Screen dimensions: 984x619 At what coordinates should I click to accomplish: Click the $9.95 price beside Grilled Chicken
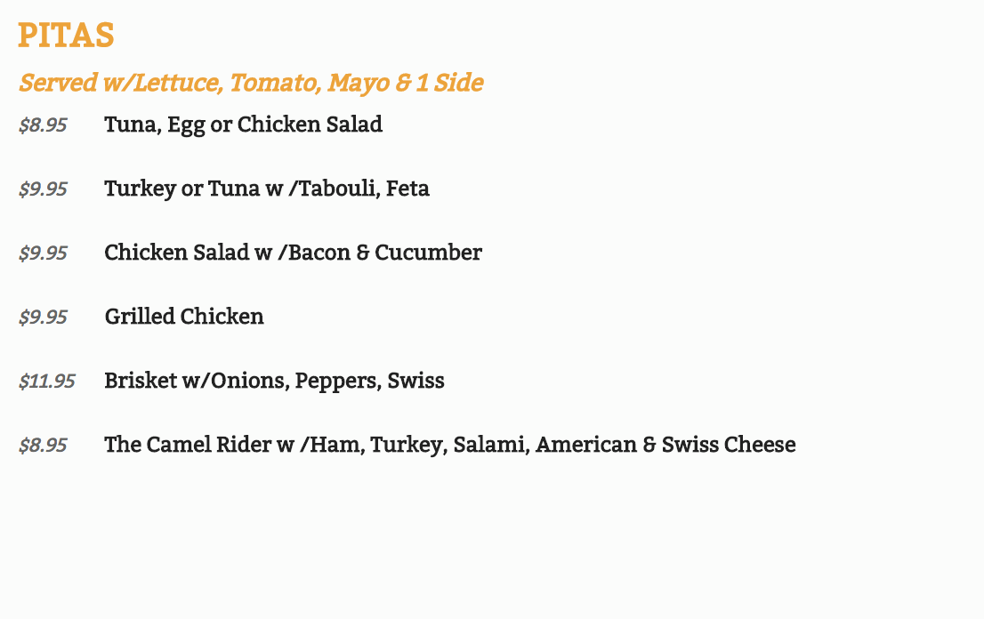[x=43, y=318]
